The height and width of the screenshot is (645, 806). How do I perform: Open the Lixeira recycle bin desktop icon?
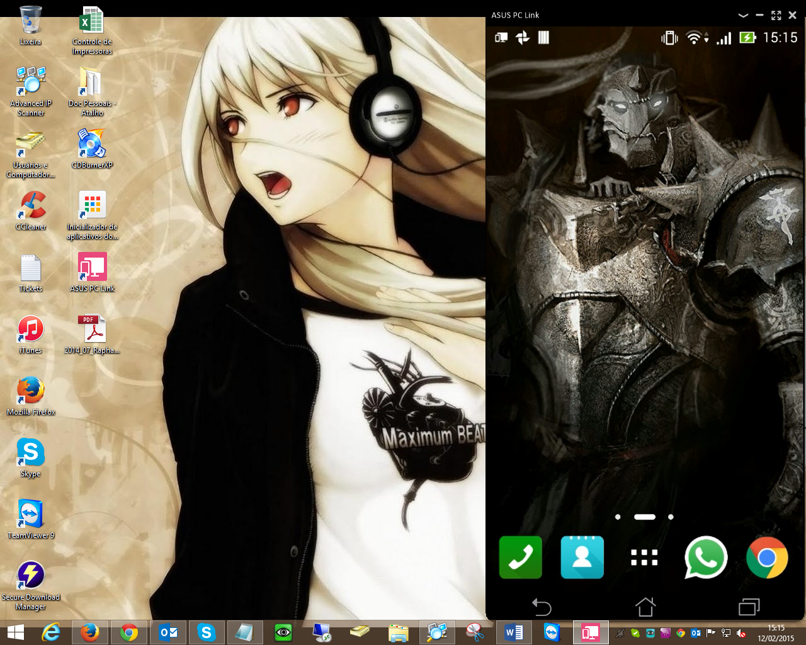[x=30, y=25]
